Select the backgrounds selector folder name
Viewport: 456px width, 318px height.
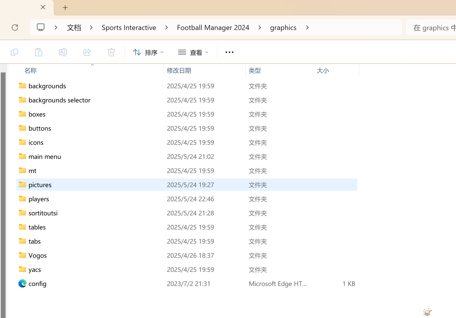click(60, 100)
